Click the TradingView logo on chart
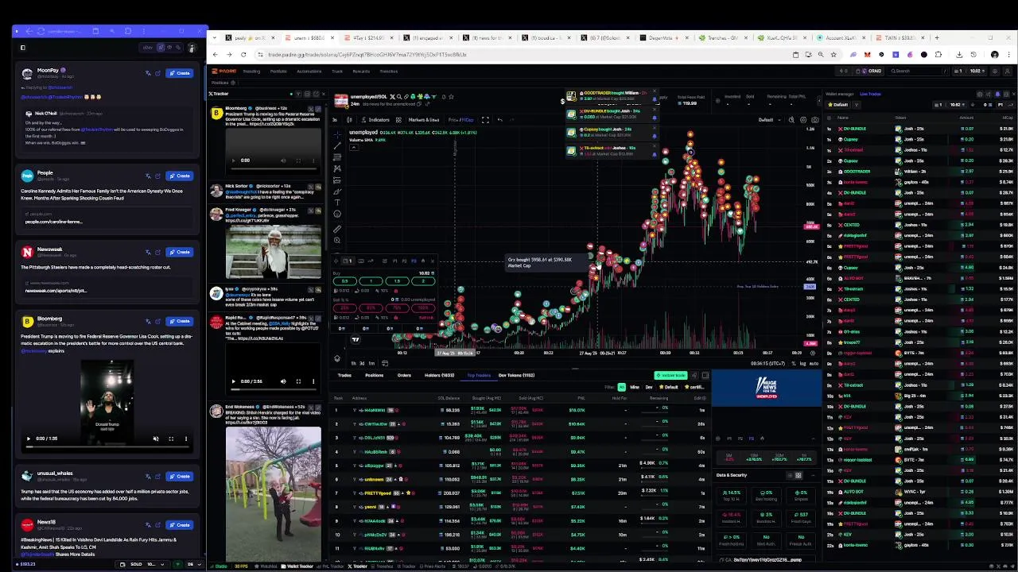Screen dimensions: 1018x572 356,339
